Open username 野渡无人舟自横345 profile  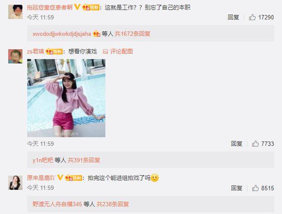tap(57, 204)
